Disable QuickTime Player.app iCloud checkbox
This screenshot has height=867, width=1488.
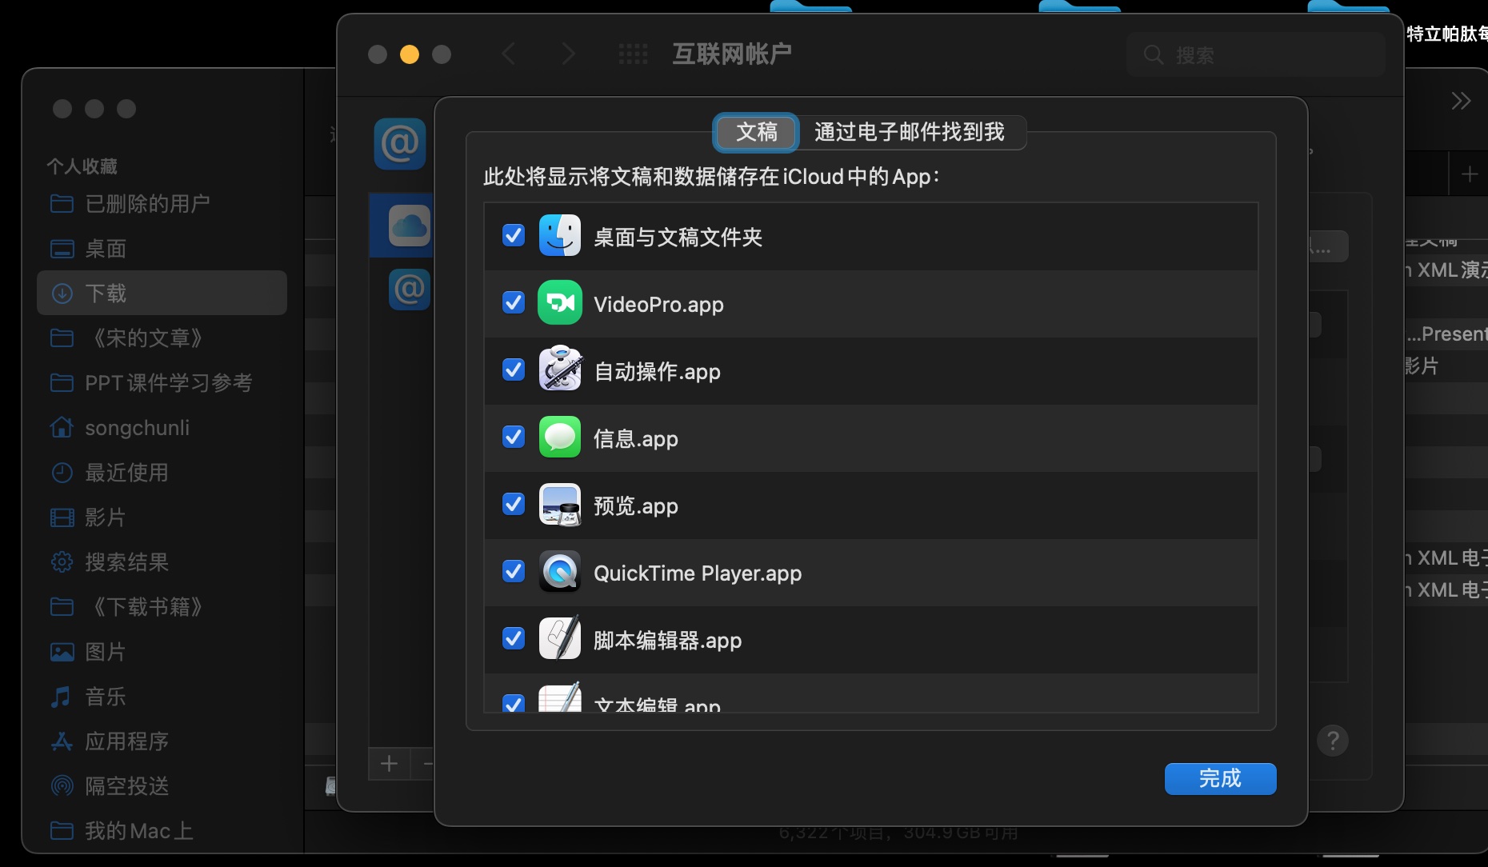pyautogui.click(x=514, y=572)
